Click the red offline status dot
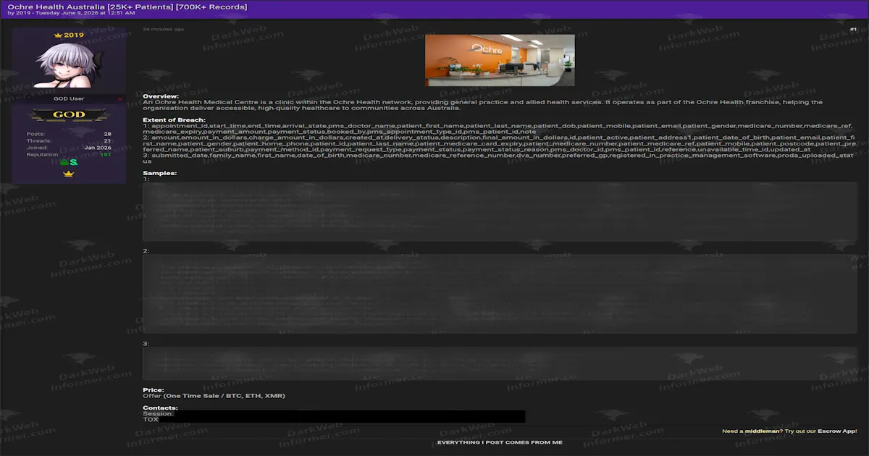 119,98
